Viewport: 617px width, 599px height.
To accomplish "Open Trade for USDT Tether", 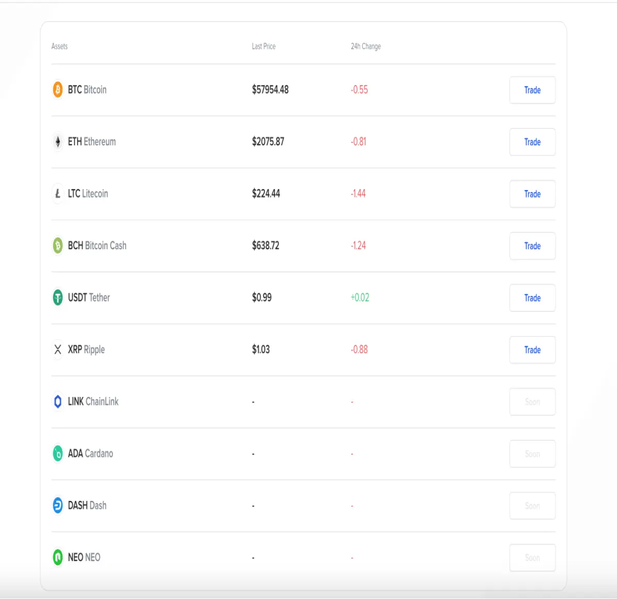I will [x=532, y=298].
